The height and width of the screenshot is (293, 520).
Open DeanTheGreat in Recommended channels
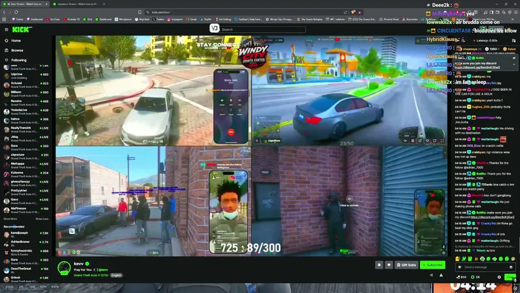[26, 270]
